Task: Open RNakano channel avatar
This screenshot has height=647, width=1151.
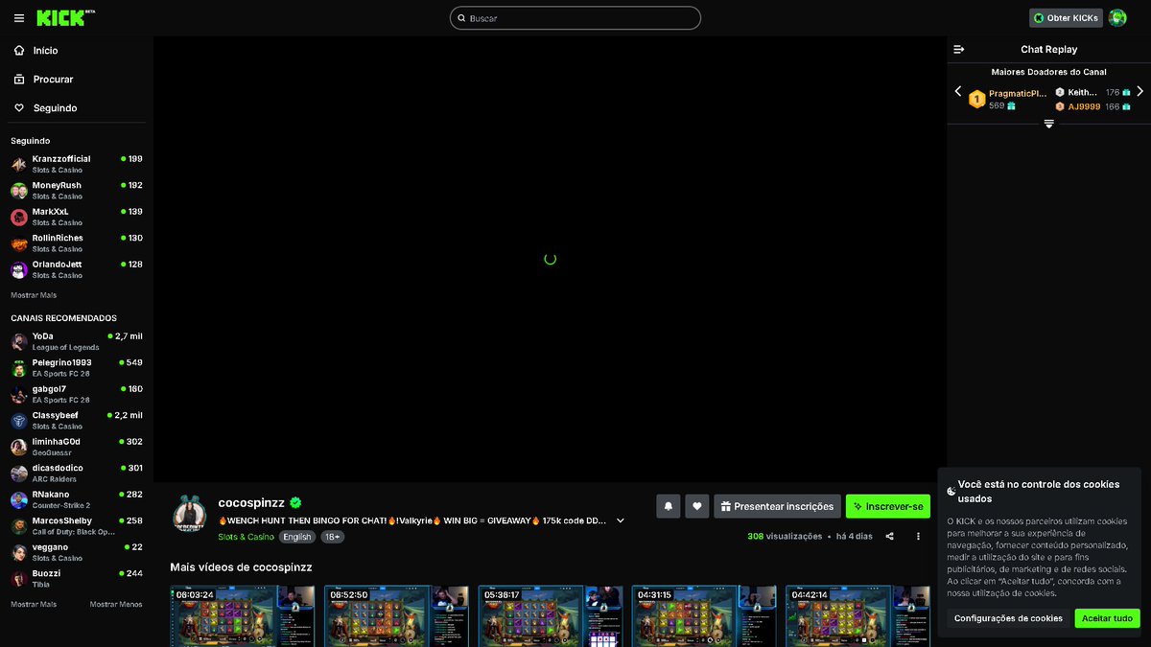Action: [19, 499]
